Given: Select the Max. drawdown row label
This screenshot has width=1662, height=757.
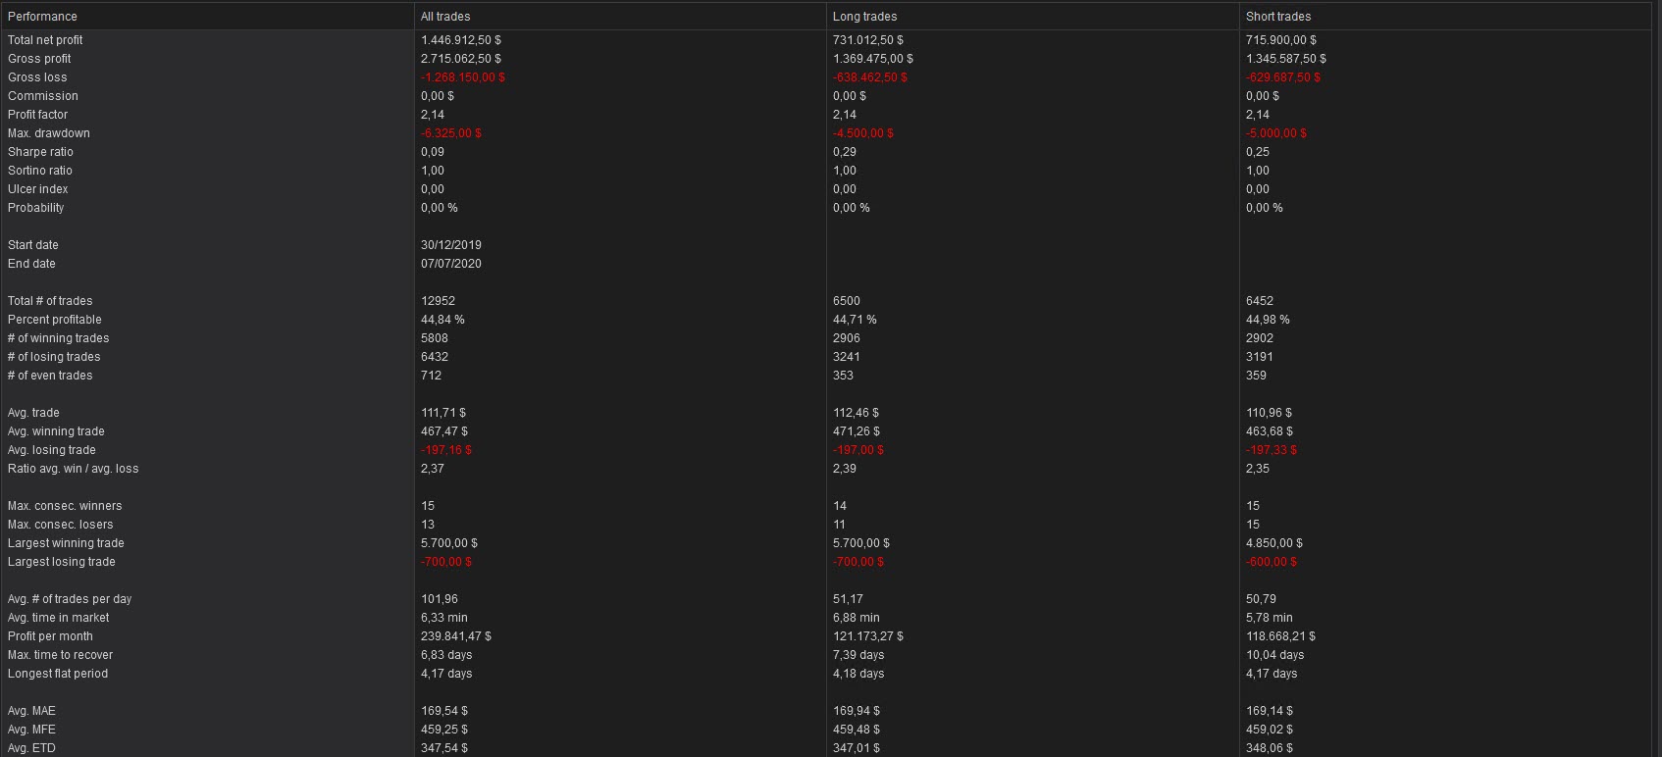Looking at the screenshot, I should 49,133.
